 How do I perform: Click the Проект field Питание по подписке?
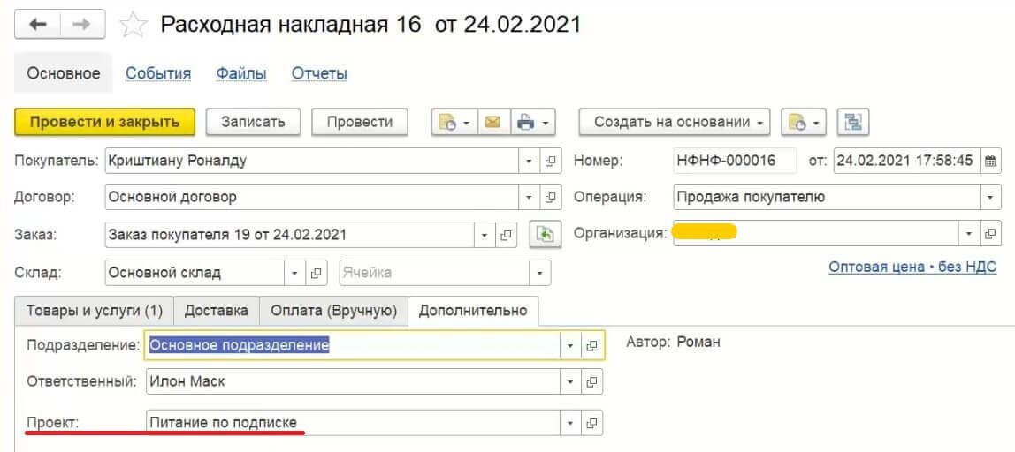354,424
